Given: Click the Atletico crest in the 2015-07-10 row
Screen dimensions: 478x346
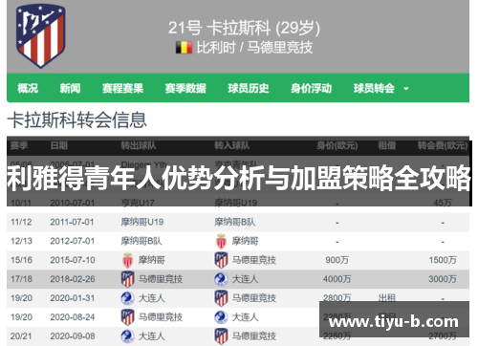Looking at the screenshot, I should (221, 260).
